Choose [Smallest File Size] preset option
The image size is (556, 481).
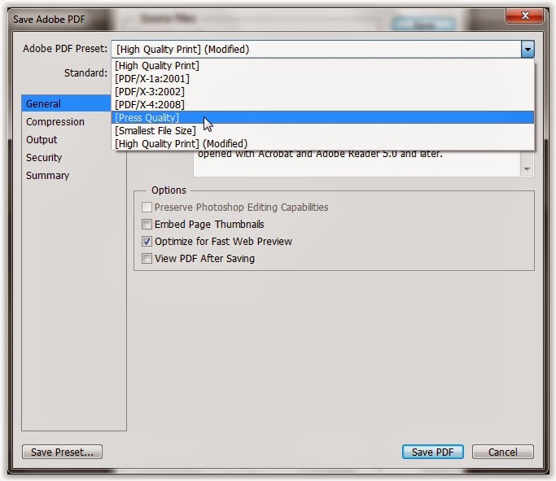322,130
